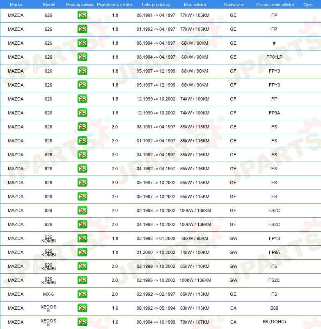Click the '08.1992 -> 05.1994' production years cell
Image resolution: width=321 pixels, height=329 pixels.
pos(156,308)
